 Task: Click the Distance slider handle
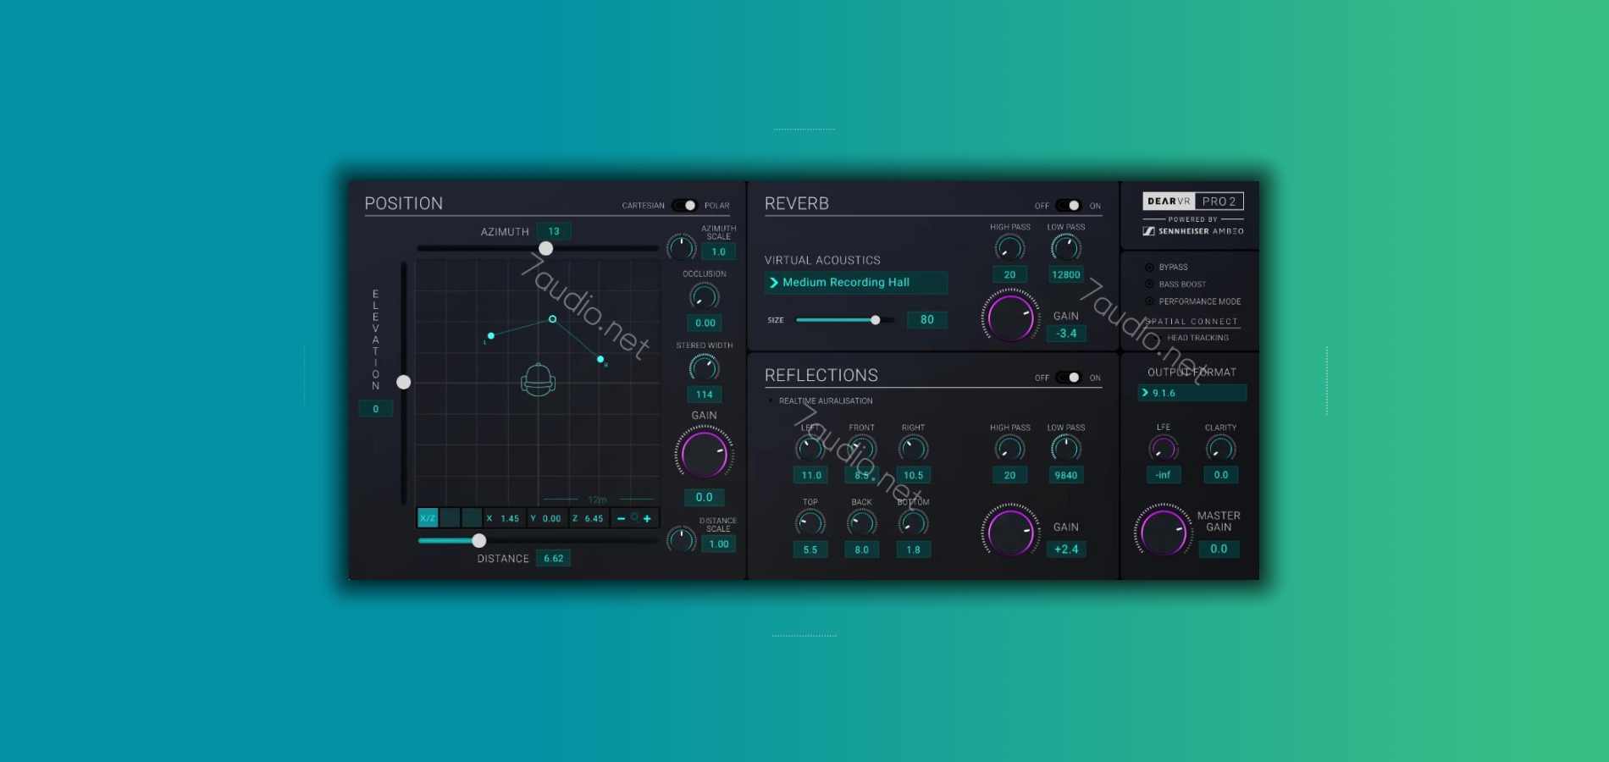point(479,540)
